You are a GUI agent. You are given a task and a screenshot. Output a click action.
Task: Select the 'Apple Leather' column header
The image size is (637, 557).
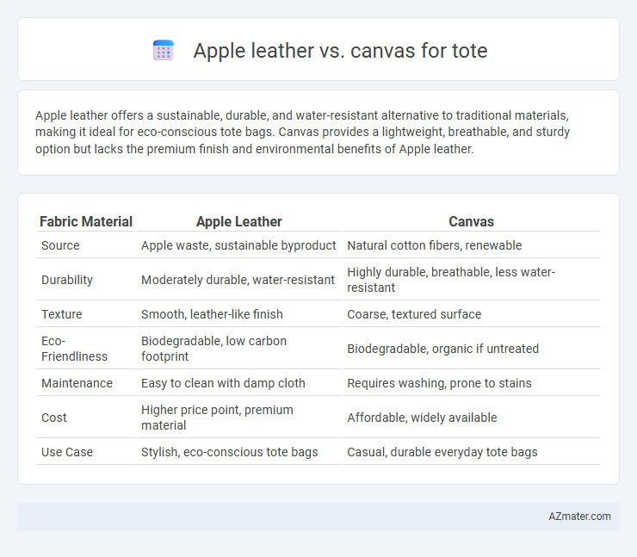click(239, 221)
